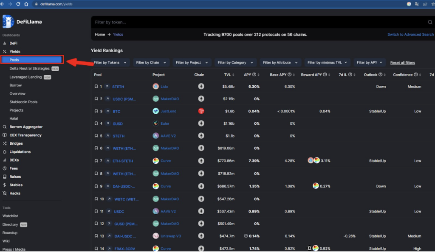Open Stablecoin Pools page

pos(23,102)
